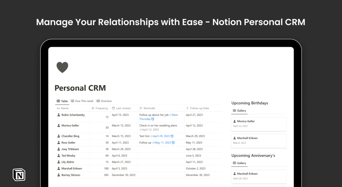Click the alarm icon beside April 29, 2023
Screen dimensions: 342x187
172,136
